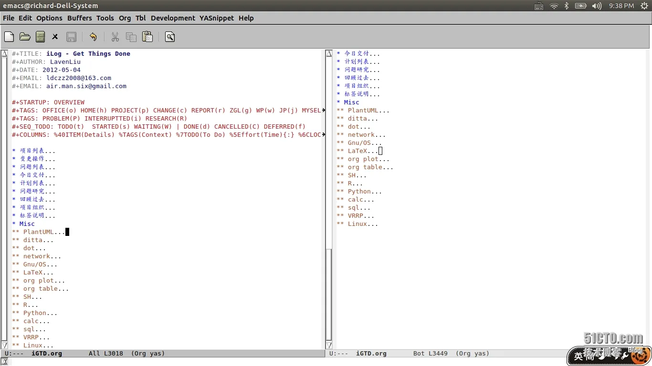
Task: Click the right pane scrollbar down arrow
Action: pos(329,346)
